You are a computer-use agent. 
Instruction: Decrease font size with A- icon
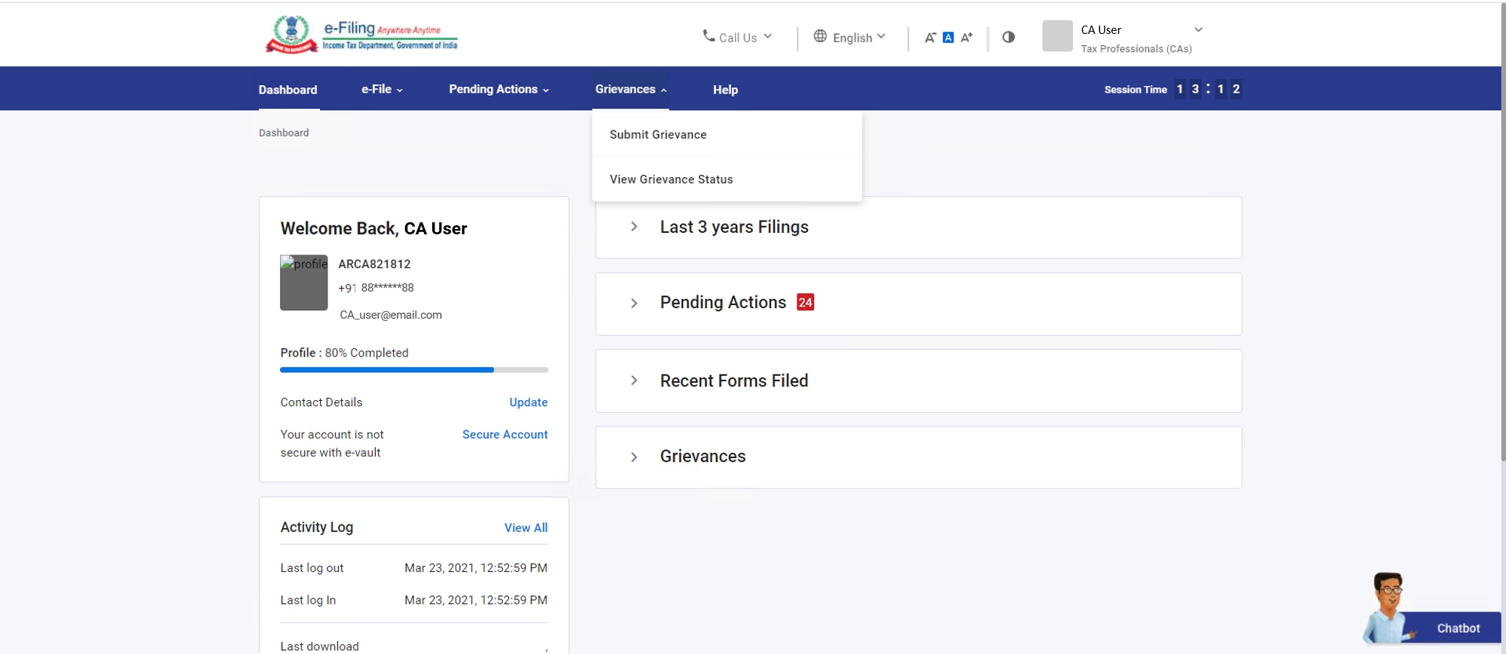(x=930, y=38)
